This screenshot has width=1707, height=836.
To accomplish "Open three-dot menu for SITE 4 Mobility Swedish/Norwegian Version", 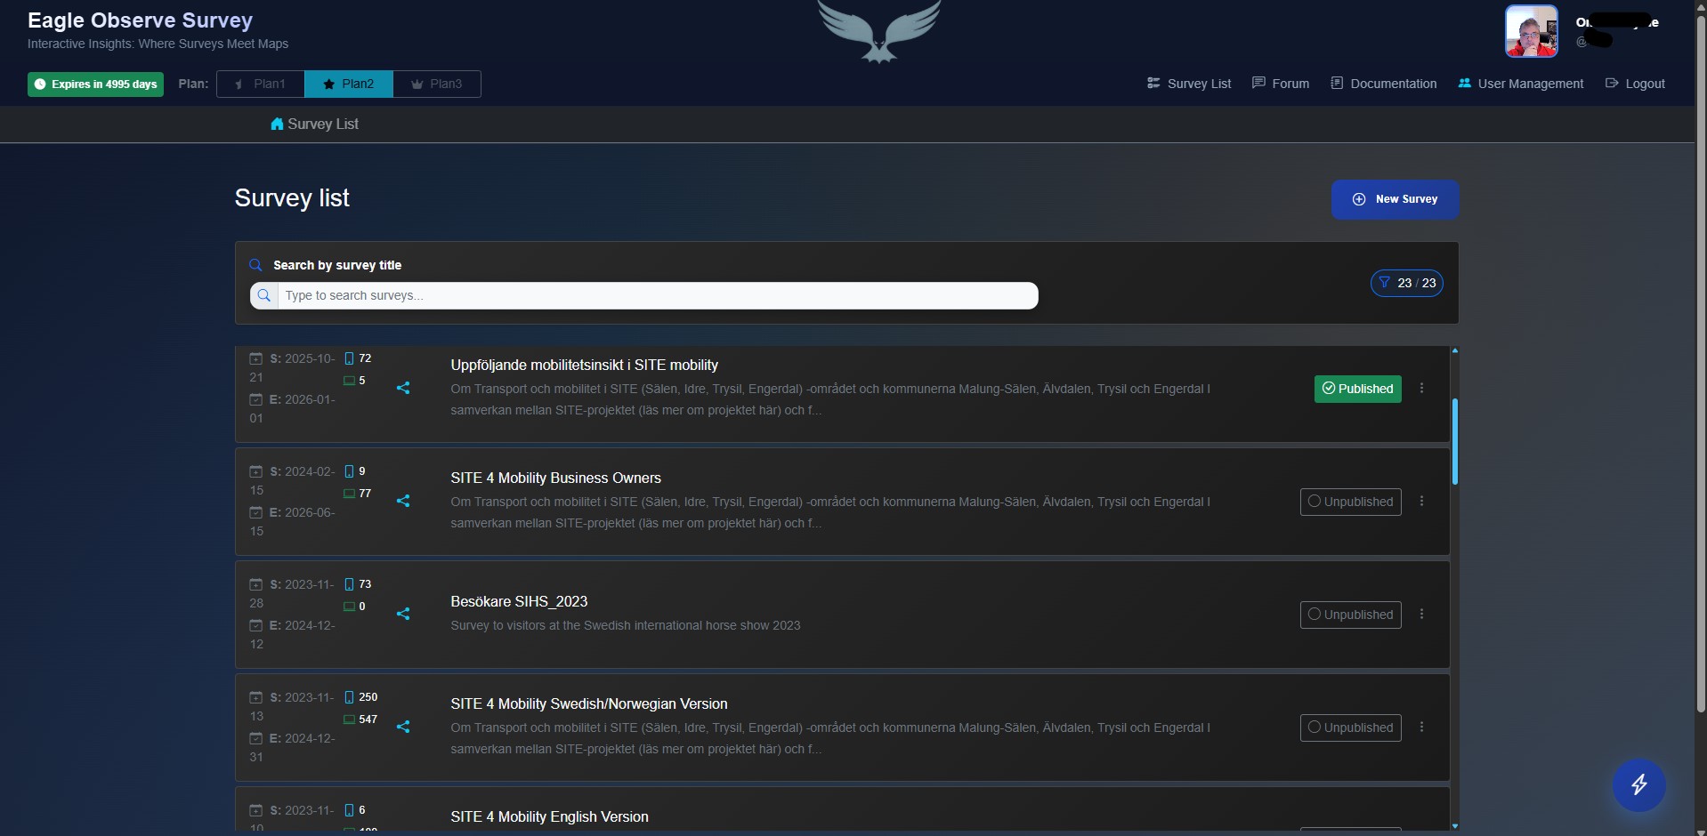I will pos(1421,727).
